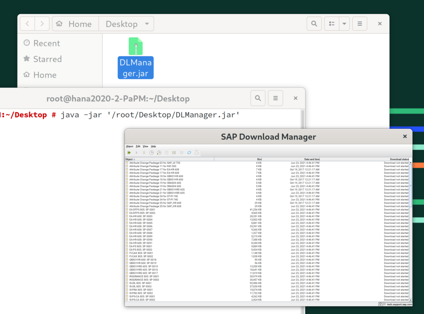Toggle the file manager list view button
This screenshot has height=314, width=424.
(x=331, y=24)
